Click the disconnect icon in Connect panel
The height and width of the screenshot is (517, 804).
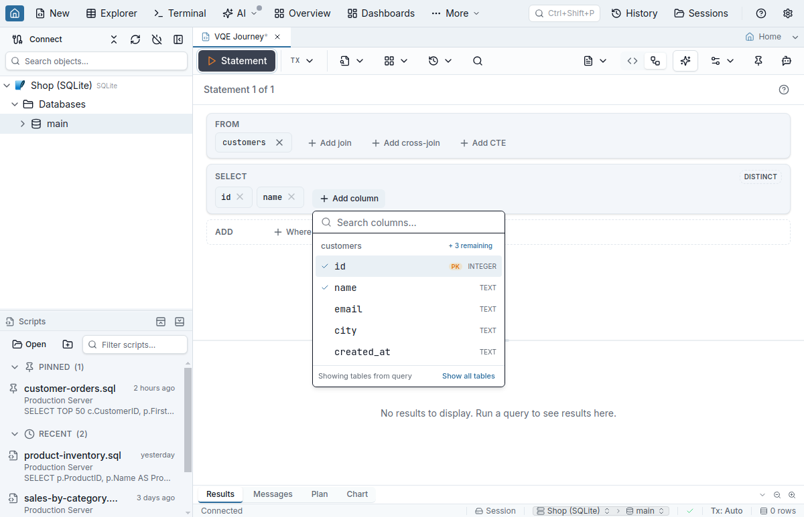click(157, 39)
